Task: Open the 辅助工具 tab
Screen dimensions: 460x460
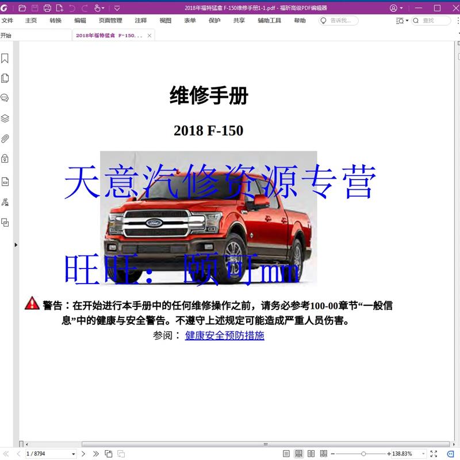Action: [269, 21]
